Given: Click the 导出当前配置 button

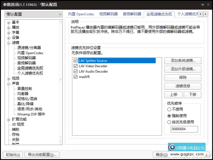Looking at the screenshot, I should coord(42,155).
